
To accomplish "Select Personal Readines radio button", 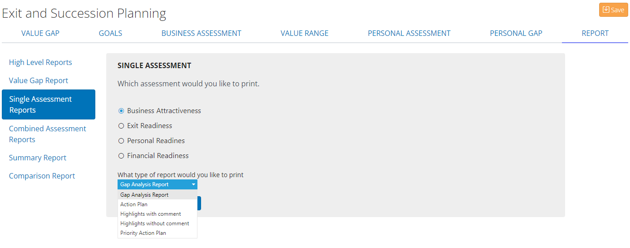I will [x=121, y=141].
